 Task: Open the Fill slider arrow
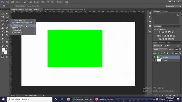180,53
